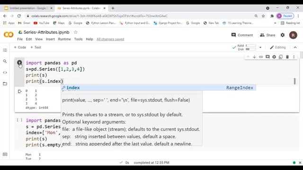Click the browser address bar URL
The width and height of the screenshot is (303, 170).
pyautogui.click(x=99, y=16)
